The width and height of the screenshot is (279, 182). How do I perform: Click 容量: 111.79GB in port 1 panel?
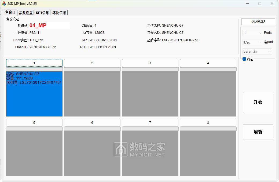tap(20, 78)
